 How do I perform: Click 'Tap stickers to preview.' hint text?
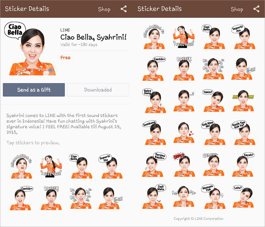33,143
